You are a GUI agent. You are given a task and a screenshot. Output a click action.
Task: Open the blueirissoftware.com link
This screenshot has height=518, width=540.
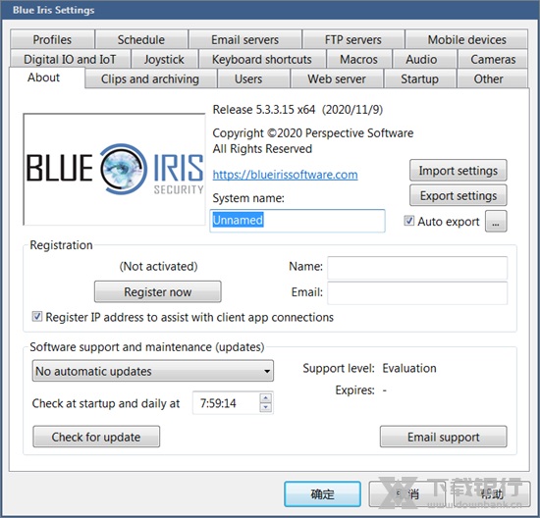[285, 175]
